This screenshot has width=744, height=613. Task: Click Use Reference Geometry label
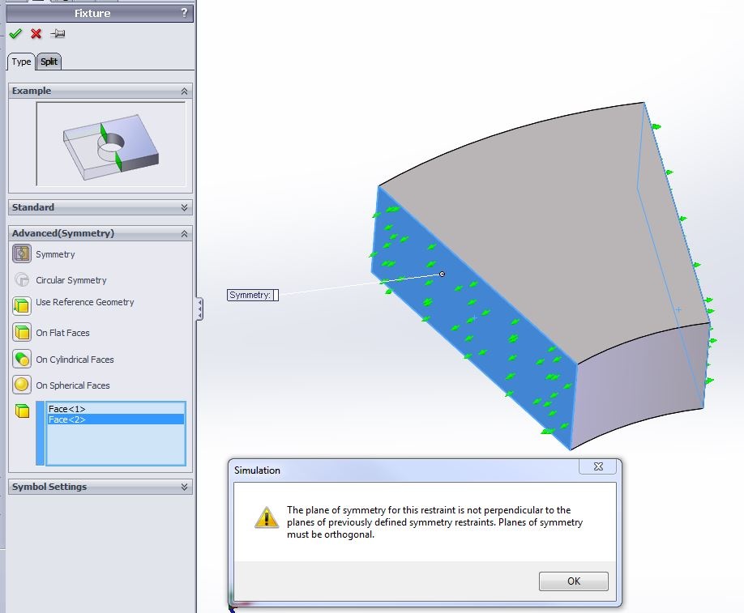click(85, 302)
